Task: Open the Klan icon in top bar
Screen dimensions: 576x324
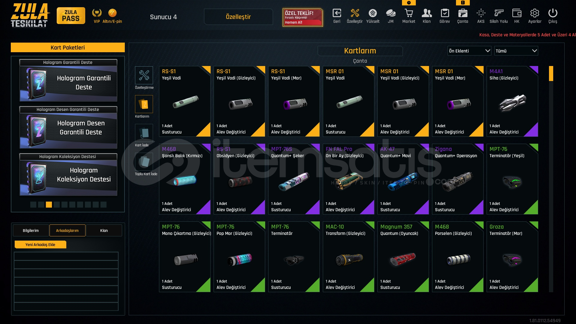Action: coord(427,13)
